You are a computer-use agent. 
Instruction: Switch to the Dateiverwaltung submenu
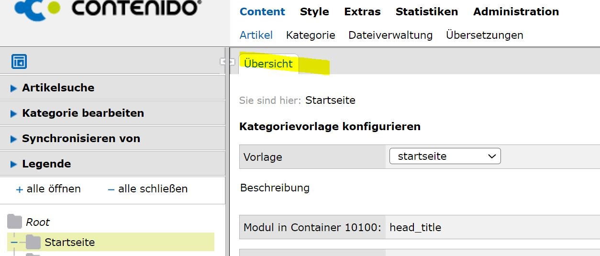pyautogui.click(x=390, y=35)
